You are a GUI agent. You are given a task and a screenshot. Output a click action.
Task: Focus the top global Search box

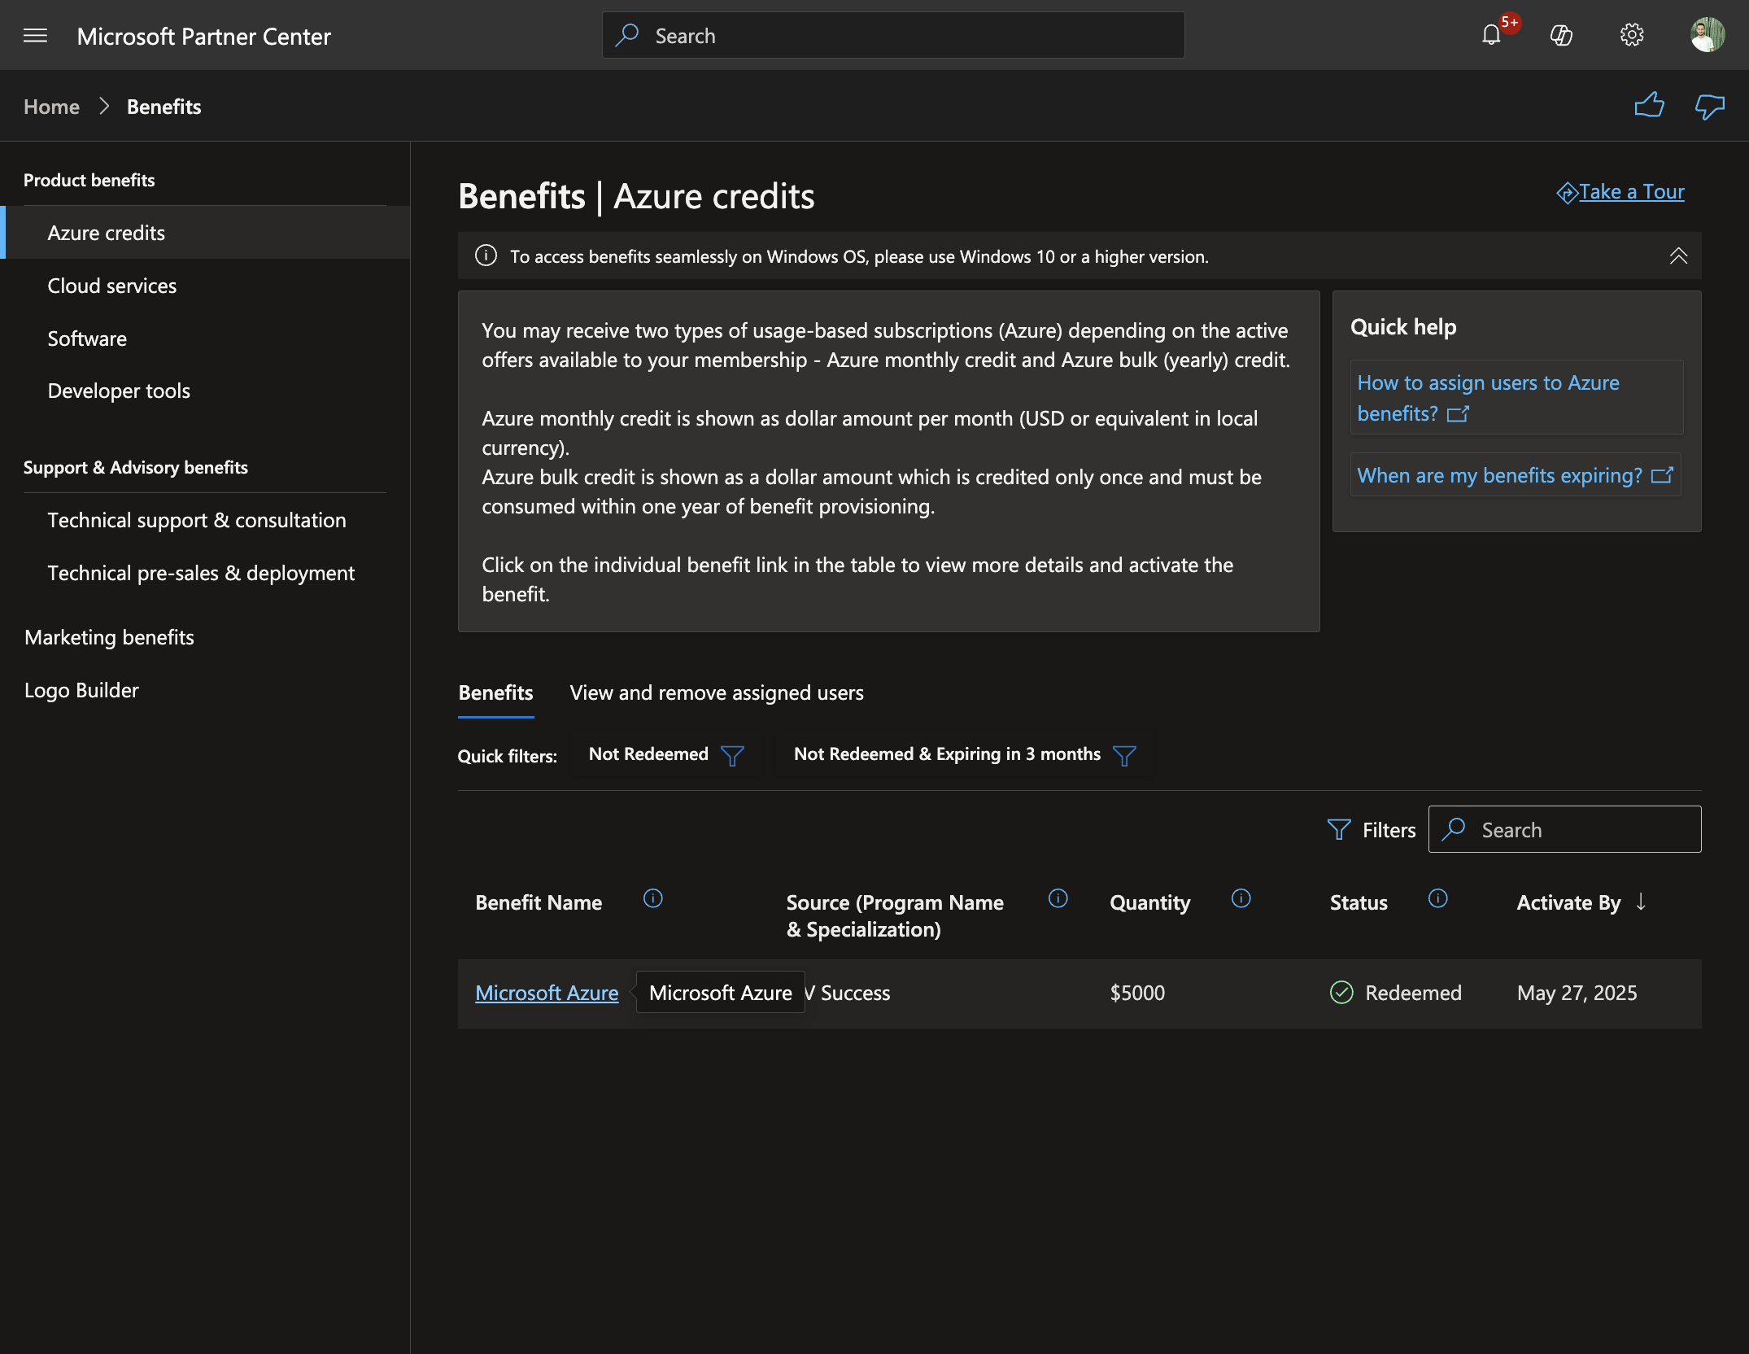pos(893,36)
